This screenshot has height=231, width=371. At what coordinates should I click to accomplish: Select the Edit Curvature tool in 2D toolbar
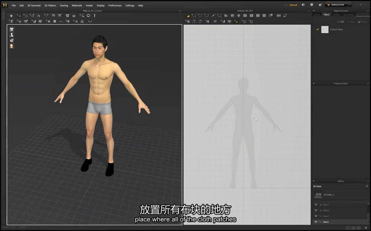(200, 16)
